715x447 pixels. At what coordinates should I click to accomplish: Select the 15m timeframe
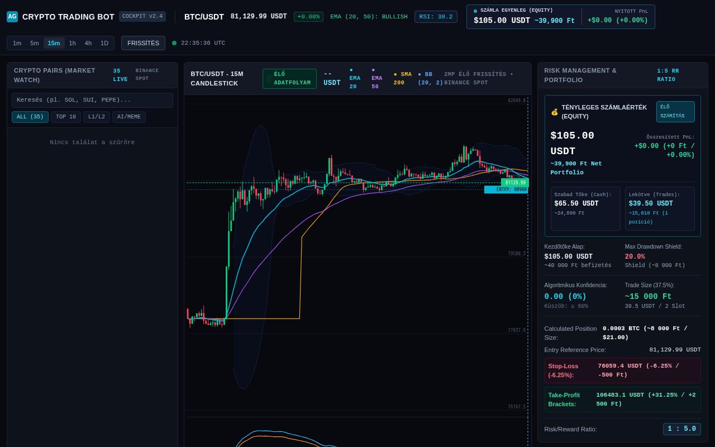(54, 43)
